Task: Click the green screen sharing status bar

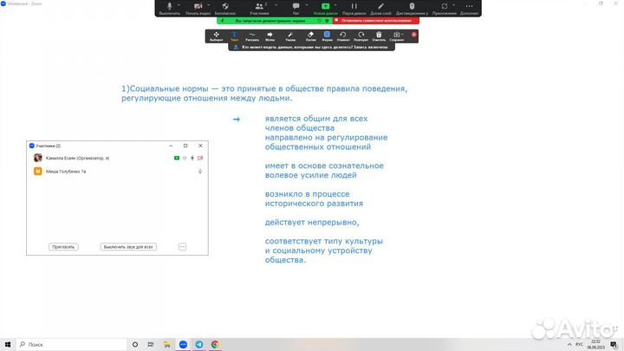Action: tap(275, 20)
